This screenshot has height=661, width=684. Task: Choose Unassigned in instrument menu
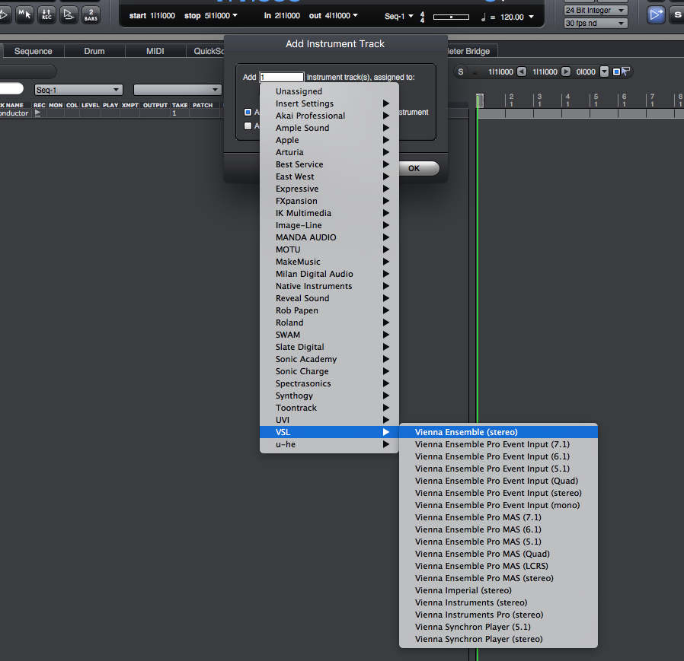329,91
